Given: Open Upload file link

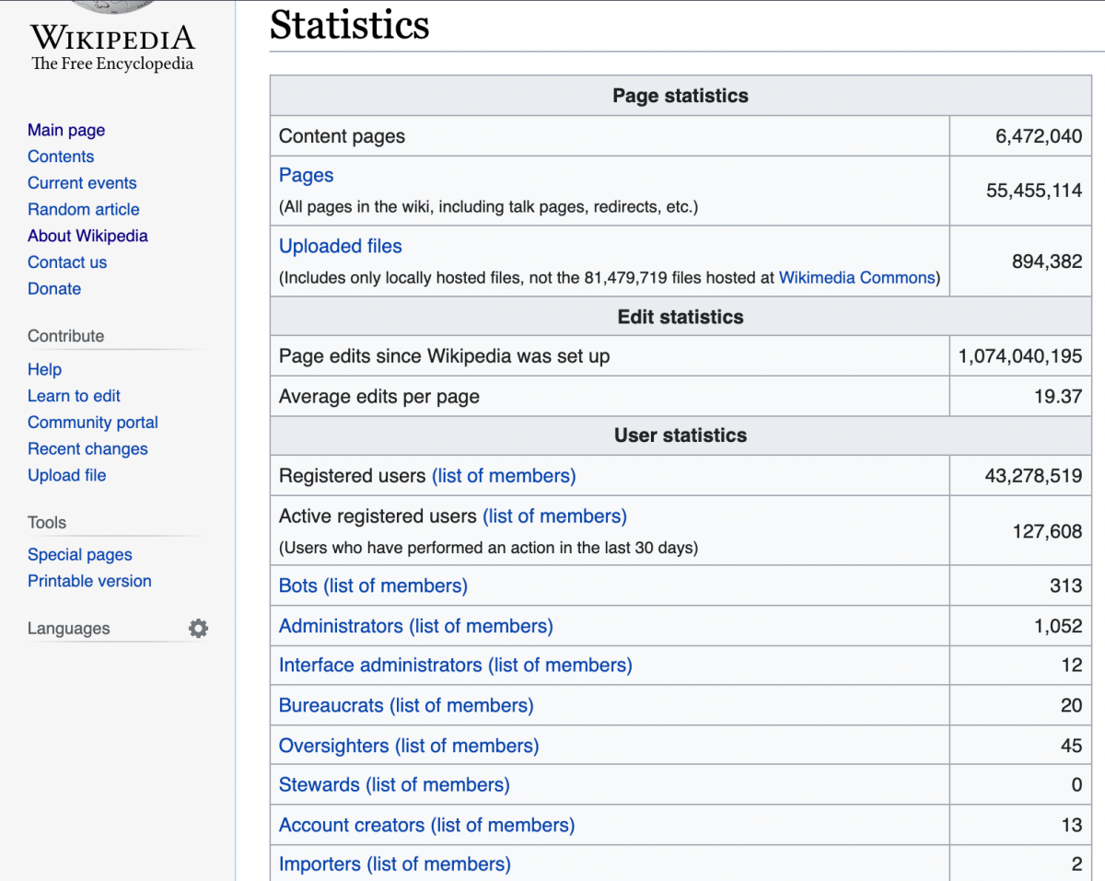Looking at the screenshot, I should point(66,475).
